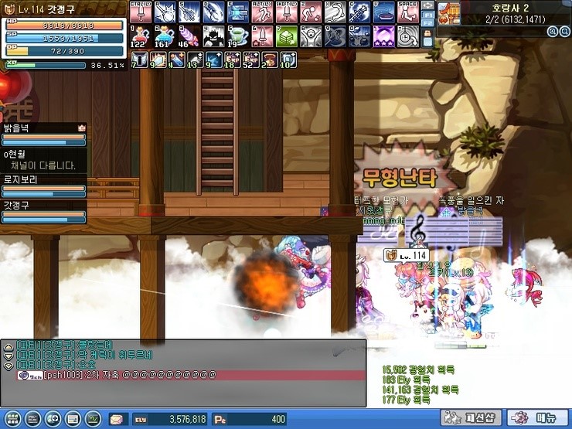Switch to quickslot page F2
Viewport: 572px width, 429px height.
[x=426, y=24]
